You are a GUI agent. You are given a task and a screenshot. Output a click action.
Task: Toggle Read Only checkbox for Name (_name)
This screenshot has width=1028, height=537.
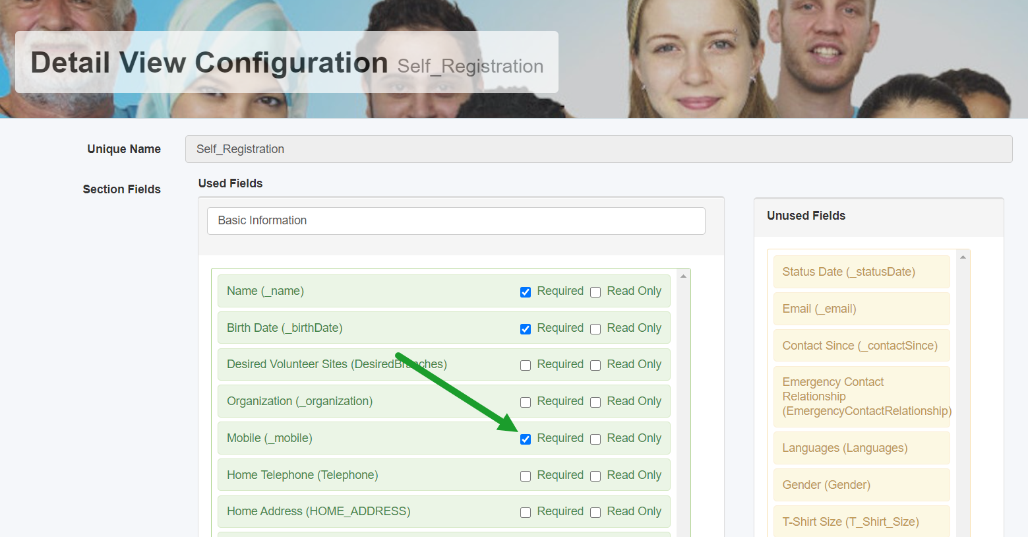pos(595,292)
